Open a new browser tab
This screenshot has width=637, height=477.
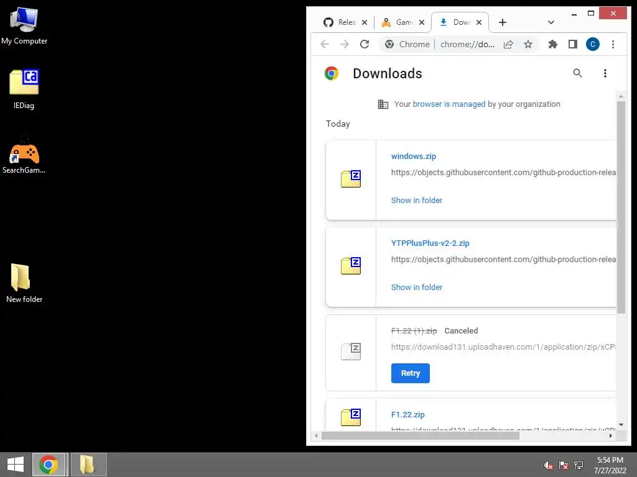(x=503, y=22)
